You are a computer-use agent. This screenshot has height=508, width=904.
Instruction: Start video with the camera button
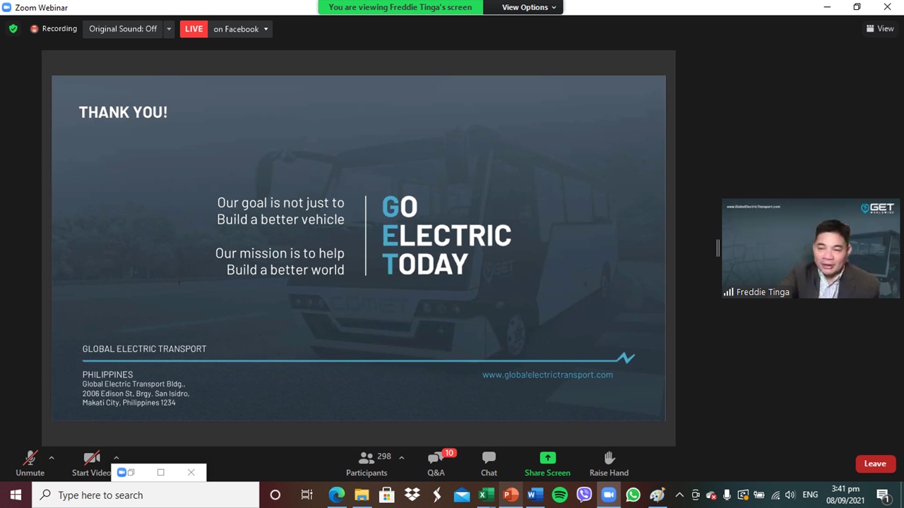point(91,464)
